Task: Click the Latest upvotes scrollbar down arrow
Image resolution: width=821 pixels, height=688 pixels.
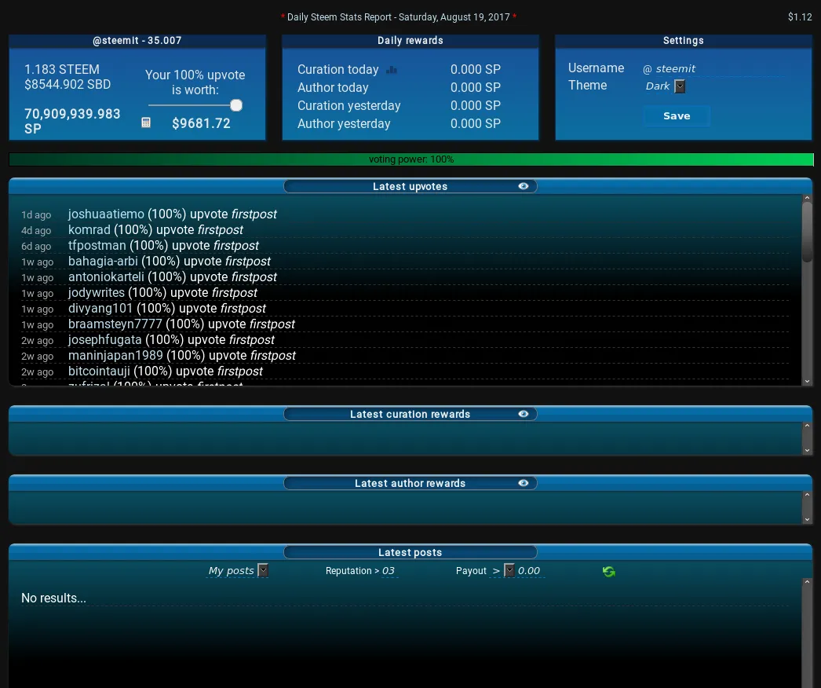Action: 808,382
